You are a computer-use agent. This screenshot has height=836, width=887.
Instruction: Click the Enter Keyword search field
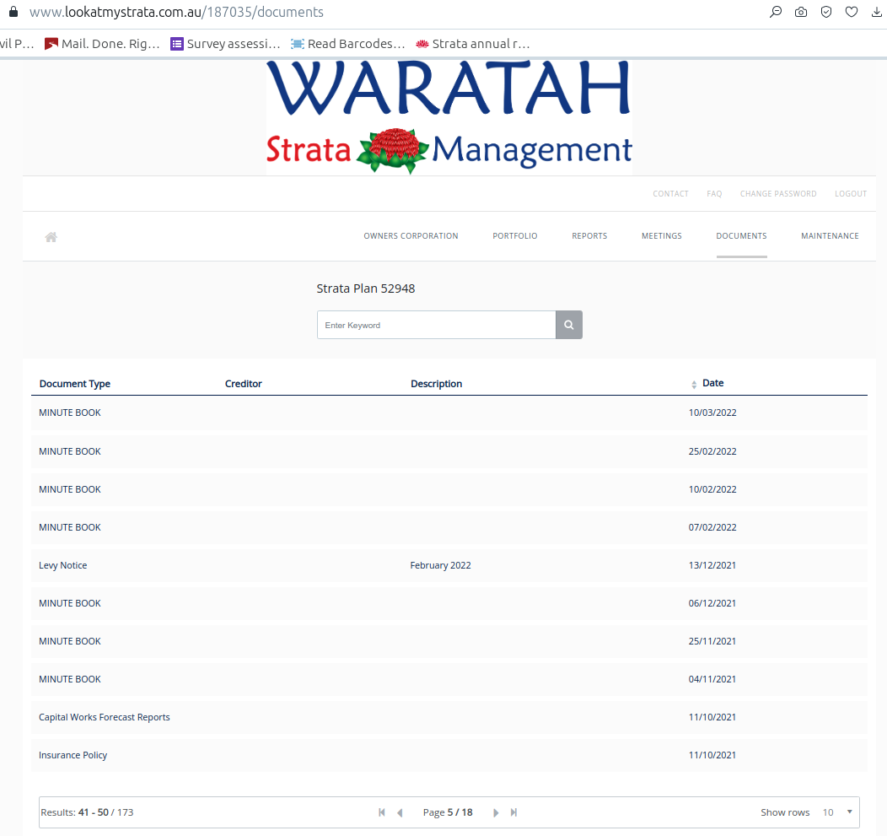coord(437,325)
